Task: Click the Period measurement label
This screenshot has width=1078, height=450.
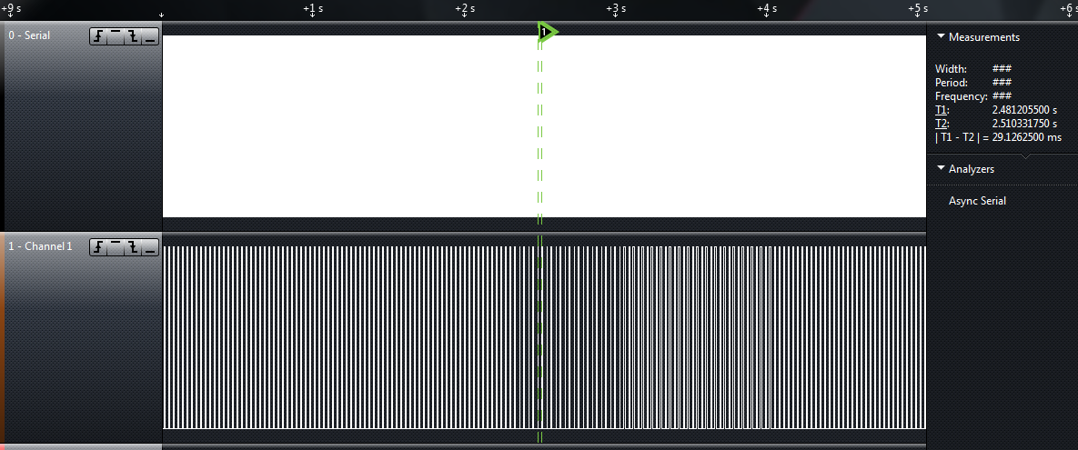Action: [952, 83]
